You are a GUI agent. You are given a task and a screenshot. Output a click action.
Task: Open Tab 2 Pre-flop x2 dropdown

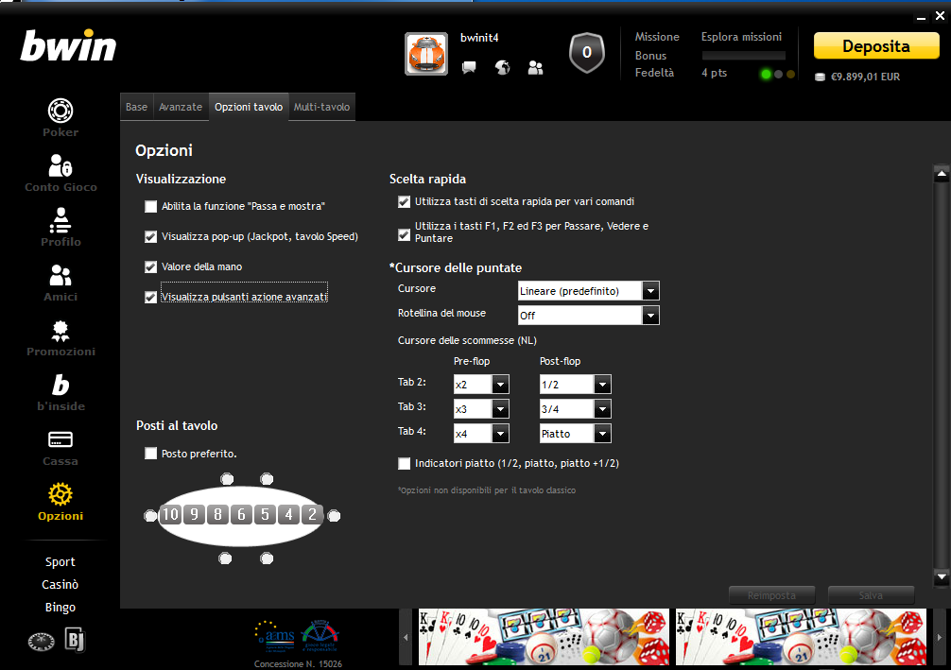pyautogui.click(x=481, y=385)
